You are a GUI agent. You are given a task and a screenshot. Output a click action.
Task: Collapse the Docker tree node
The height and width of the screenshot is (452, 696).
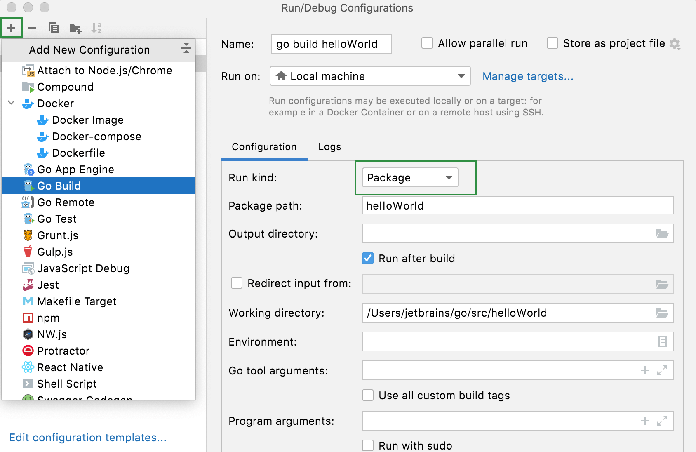[11, 103]
